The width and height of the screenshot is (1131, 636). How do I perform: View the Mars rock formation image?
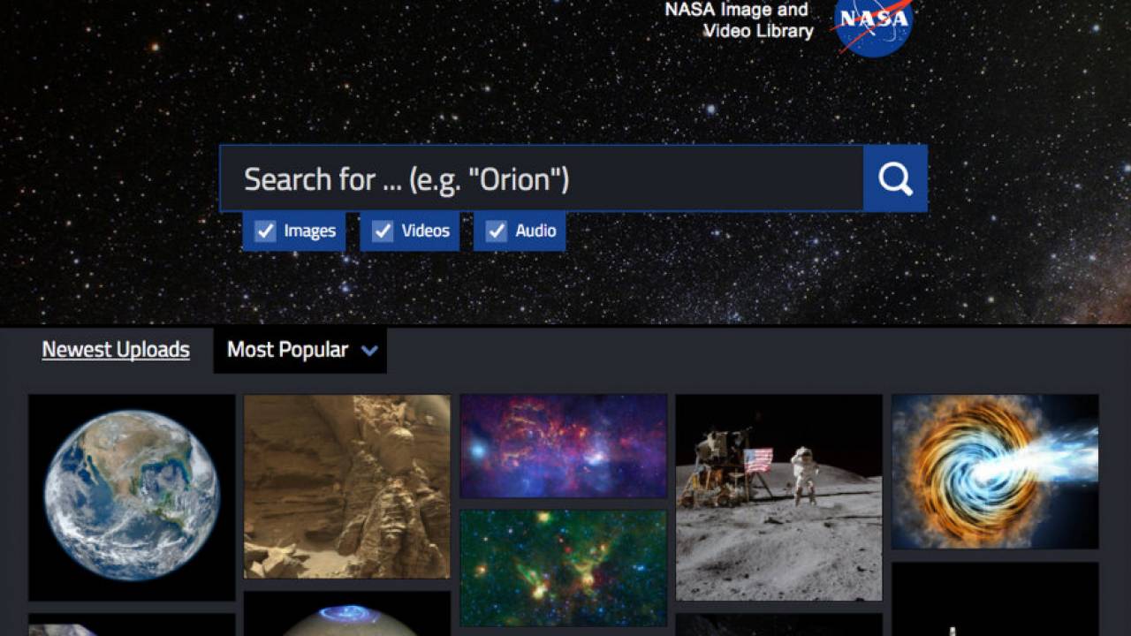pyautogui.click(x=347, y=487)
